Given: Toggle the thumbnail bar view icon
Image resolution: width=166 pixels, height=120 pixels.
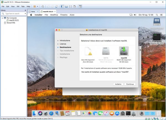Looking at the screenshot, I should [x=66, y=6].
